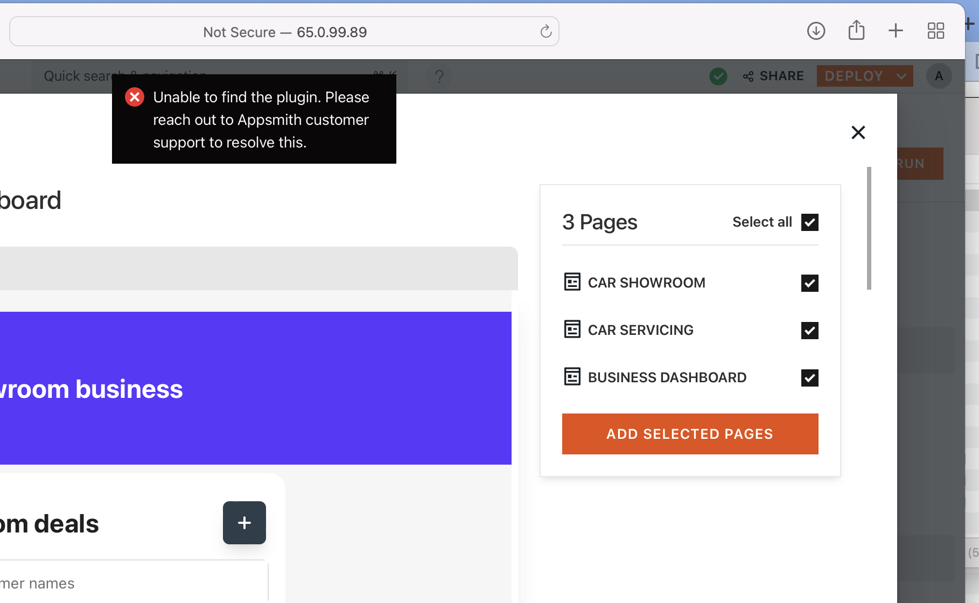Viewport: 979px width, 603px height.
Task: Click the Unable to find plugin message
Action: (261, 120)
